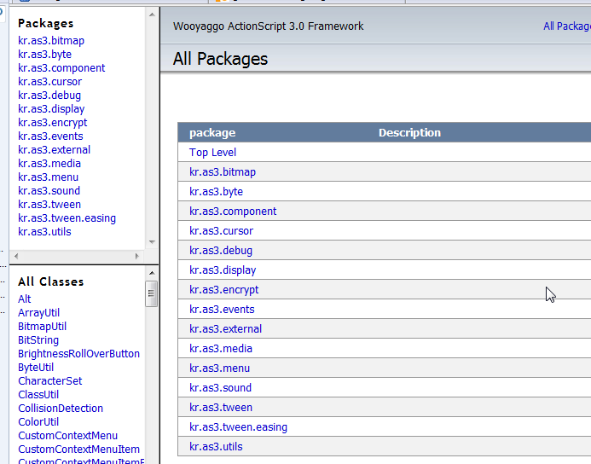Open kr.as3.media in Packages sidebar
The image size is (591, 464).
49,164
